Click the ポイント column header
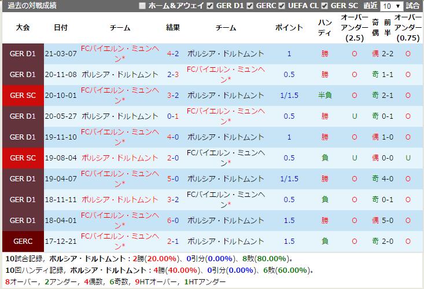424x289 pixels. (289, 27)
